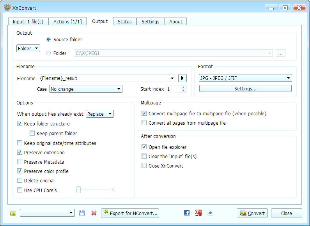Uncheck Open file explorer
The height and width of the screenshot is (226, 310).
tap(144, 147)
